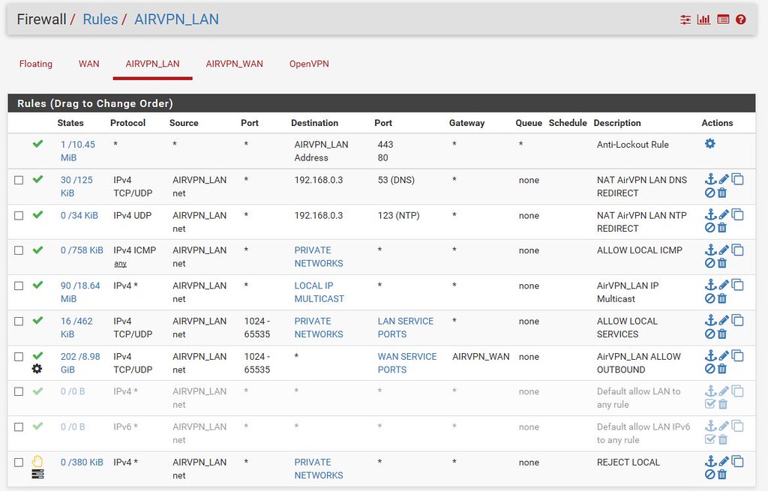The image size is (768, 491).
Task: Disable the AirVPN_LAN ALLOW OUTBOUND rule
Action: pyautogui.click(x=709, y=369)
